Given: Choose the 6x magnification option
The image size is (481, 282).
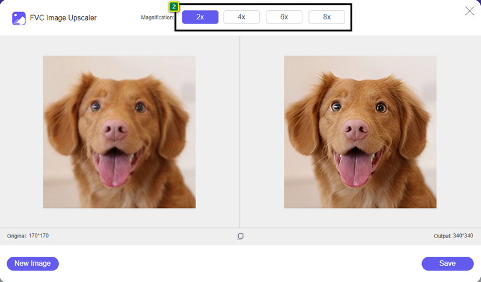Looking at the screenshot, I should [284, 17].
